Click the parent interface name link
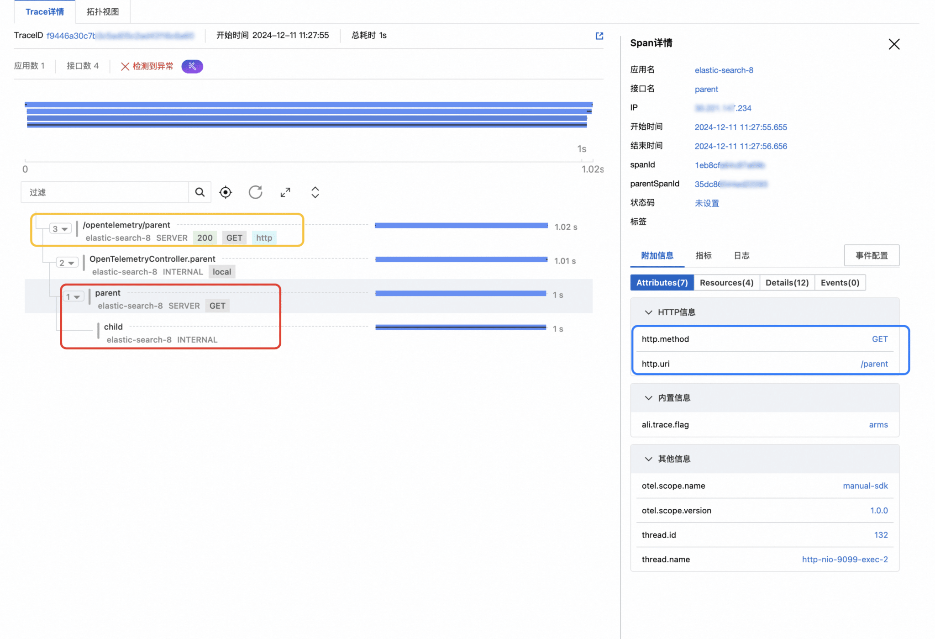Screen dimensions: 935x639 (x=706, y=89)
